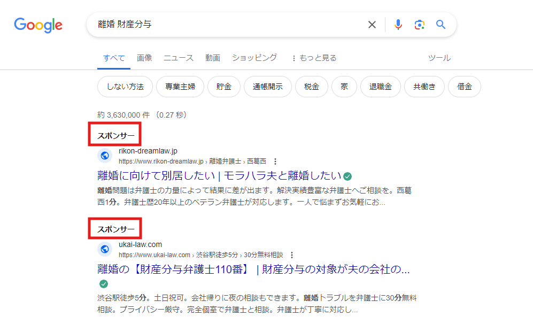Click the rikon-dreamlaw.jp globe favicon
This screenshot has width=533, height=324.
105,156
